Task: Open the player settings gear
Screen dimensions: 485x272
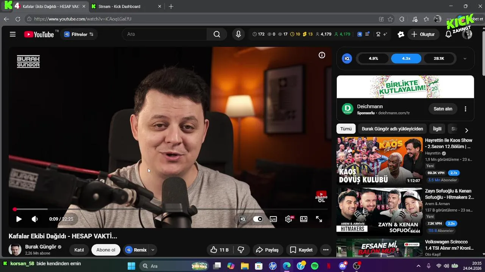Action: click(x=289, y=219)
